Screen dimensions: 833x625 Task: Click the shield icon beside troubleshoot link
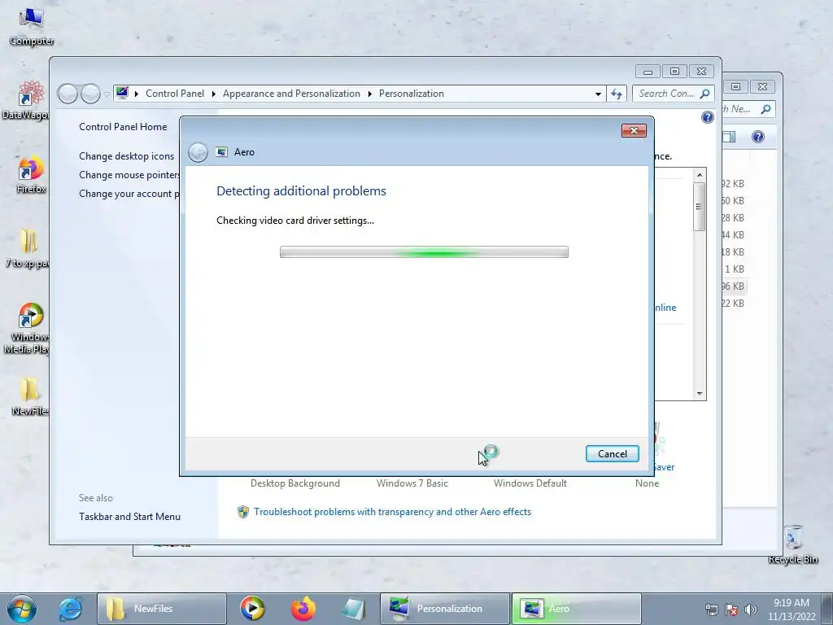tap(242, 512)
